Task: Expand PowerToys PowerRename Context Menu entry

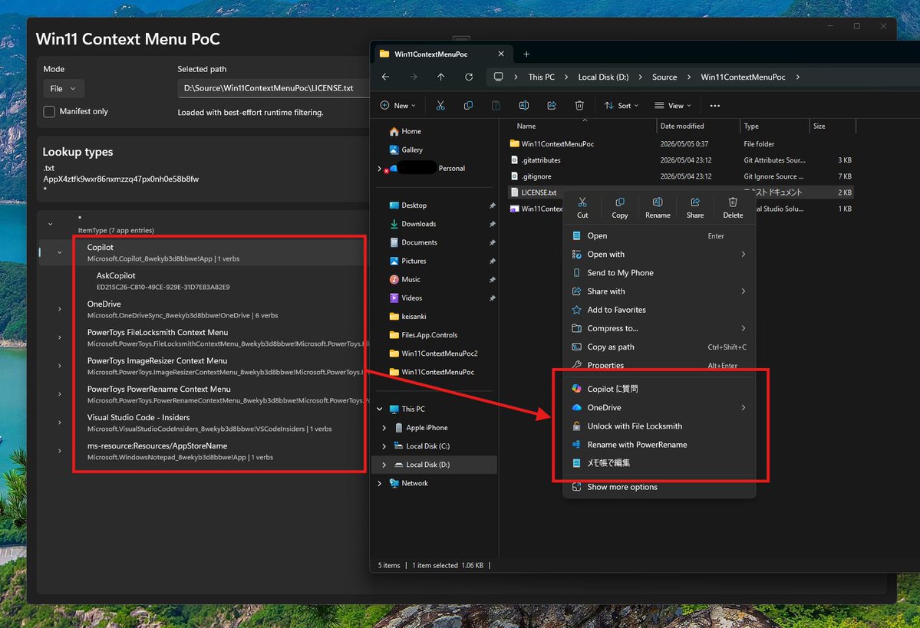Action: click(x=59, y=394)
